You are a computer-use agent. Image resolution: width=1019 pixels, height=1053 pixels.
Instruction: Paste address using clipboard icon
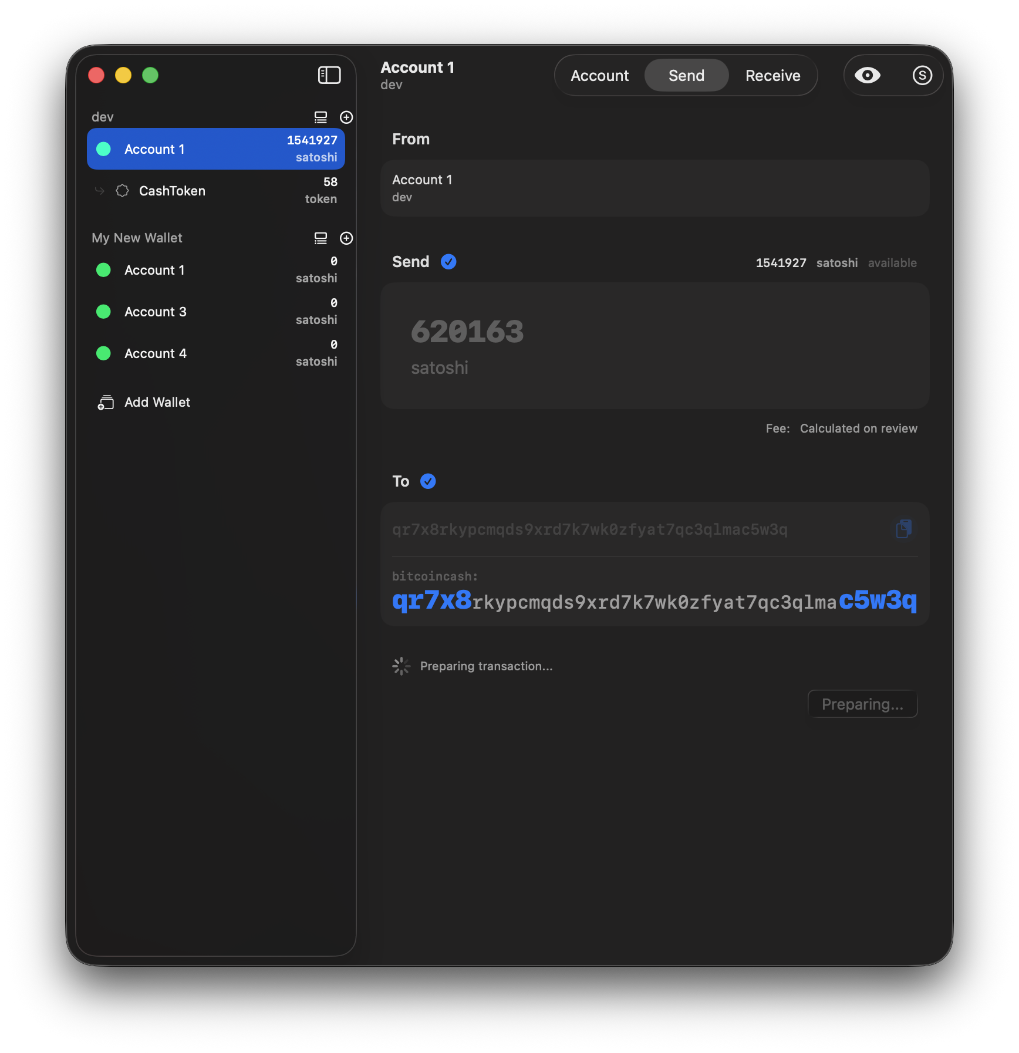point(904,529)
